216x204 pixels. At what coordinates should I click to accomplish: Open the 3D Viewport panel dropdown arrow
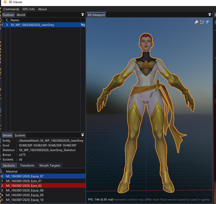tap(210, 15)
